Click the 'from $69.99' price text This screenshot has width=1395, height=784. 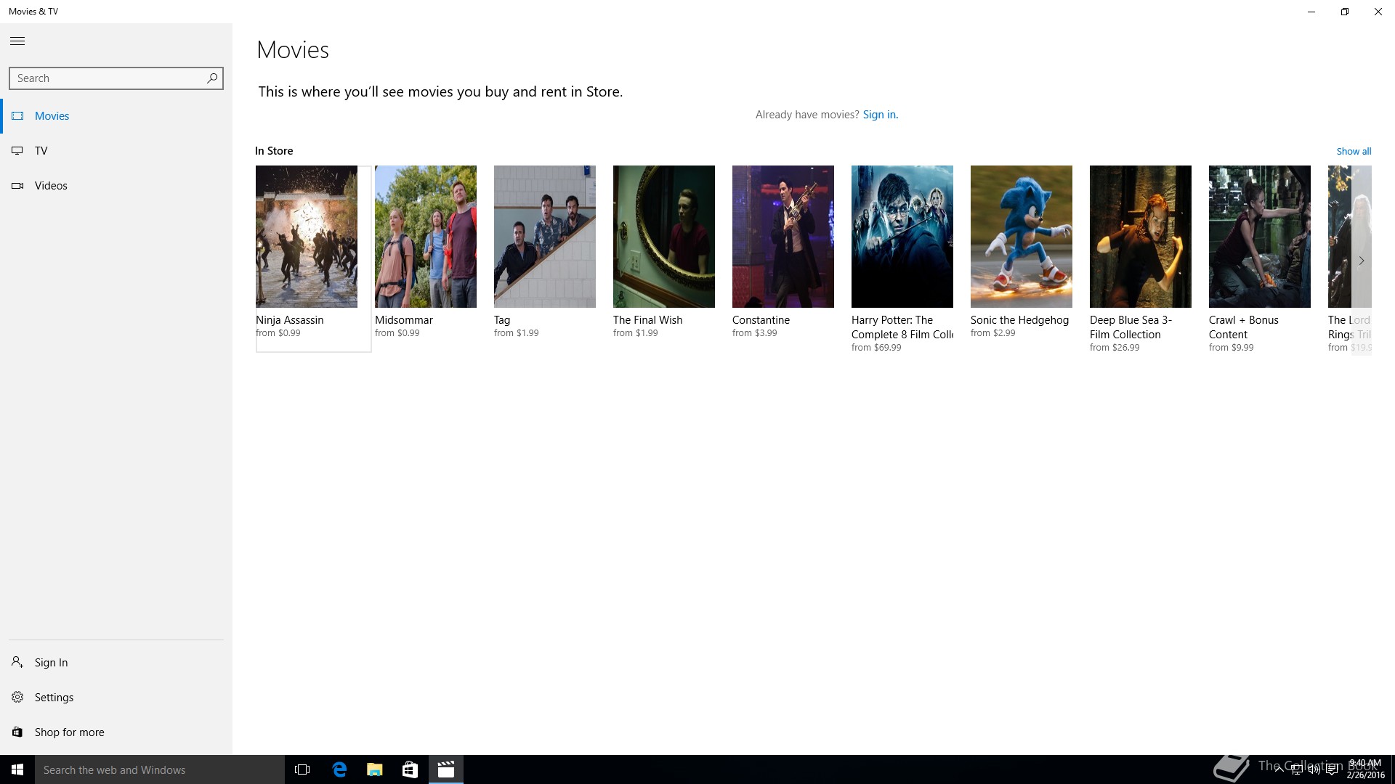pyautogui.click(x=876, y=348)
